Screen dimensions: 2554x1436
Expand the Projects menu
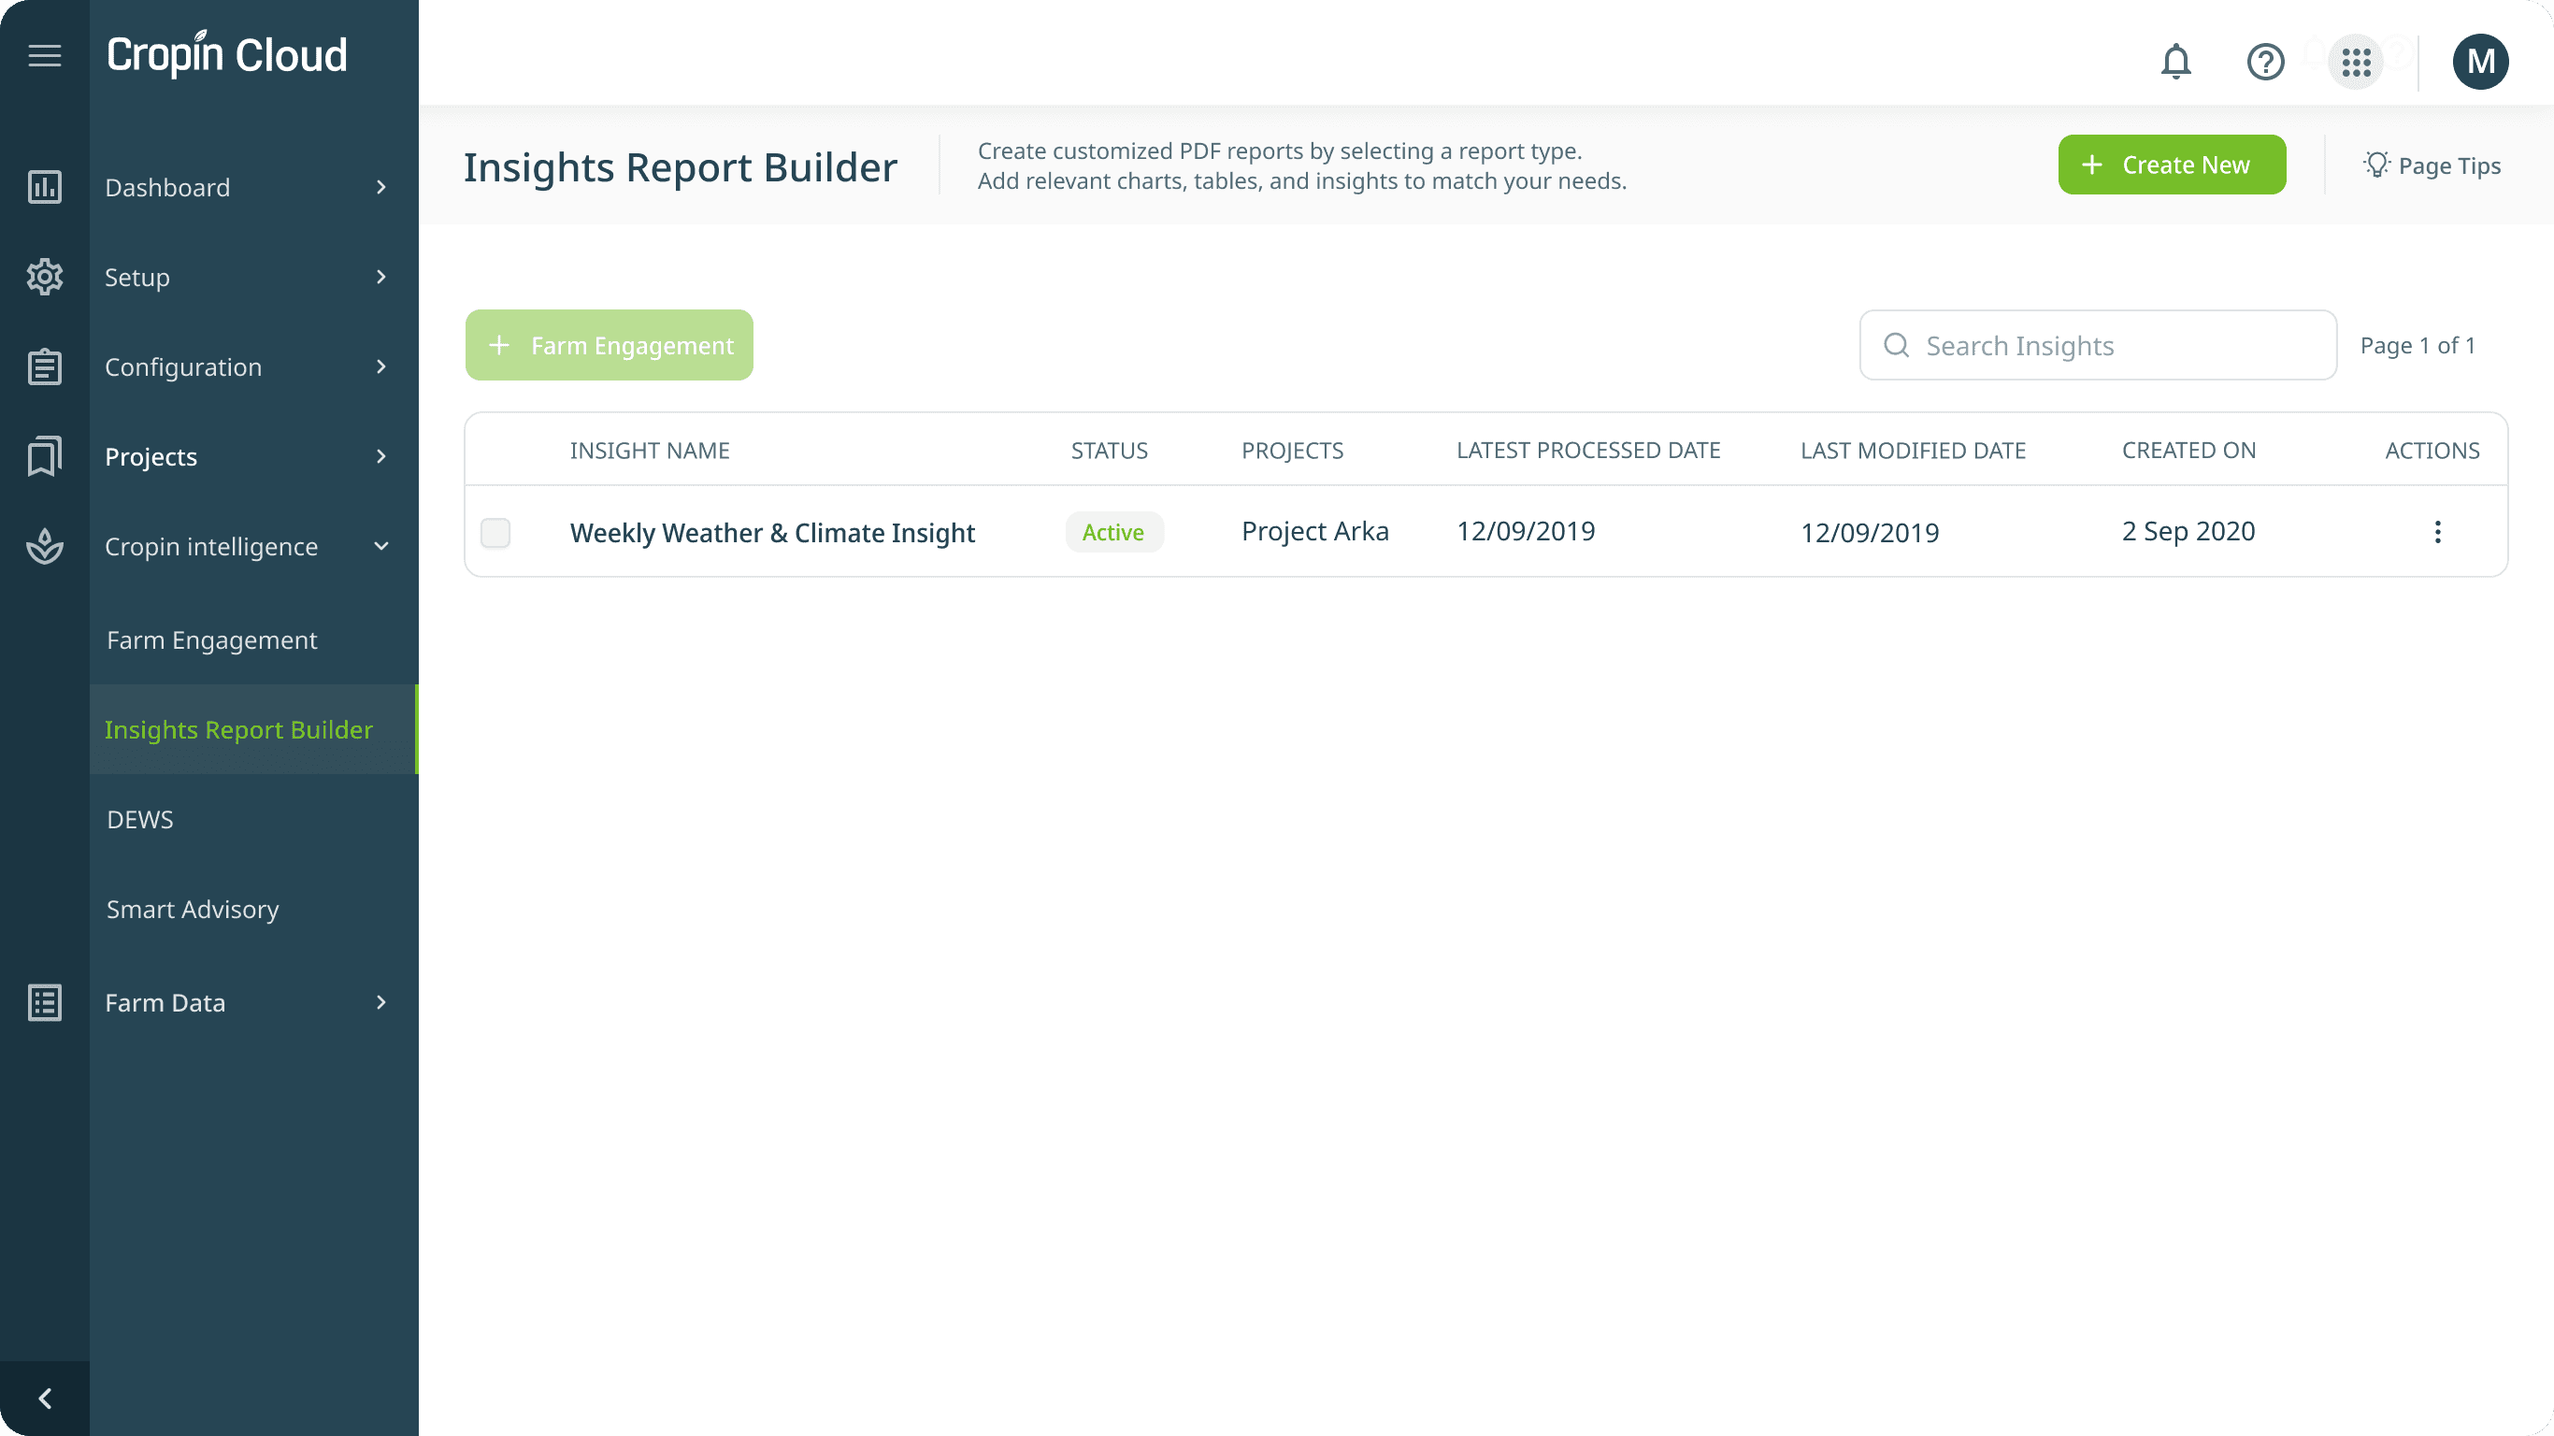380,456
